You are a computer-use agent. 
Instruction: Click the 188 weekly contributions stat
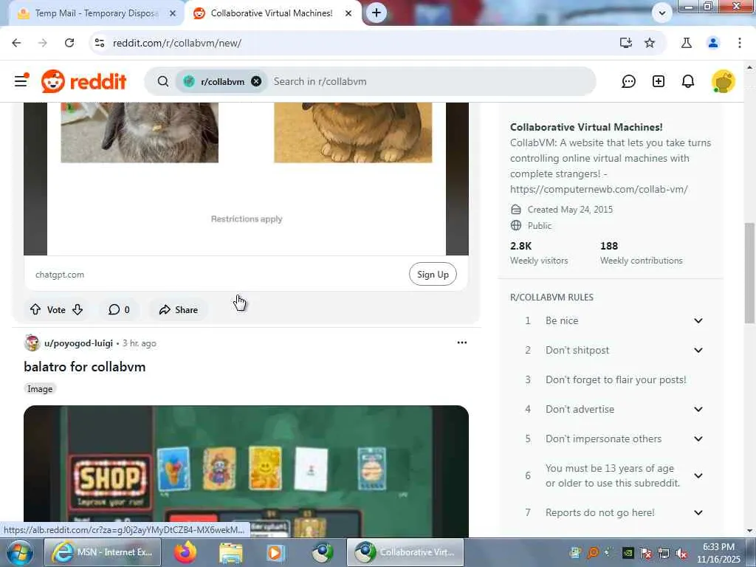point(642,253)
